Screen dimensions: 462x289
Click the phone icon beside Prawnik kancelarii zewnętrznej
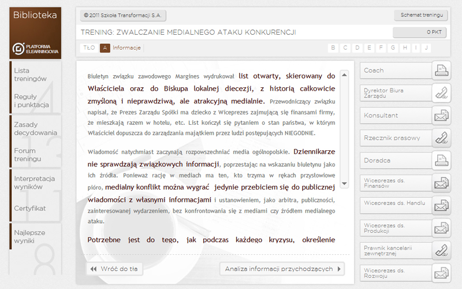(441, 250)
